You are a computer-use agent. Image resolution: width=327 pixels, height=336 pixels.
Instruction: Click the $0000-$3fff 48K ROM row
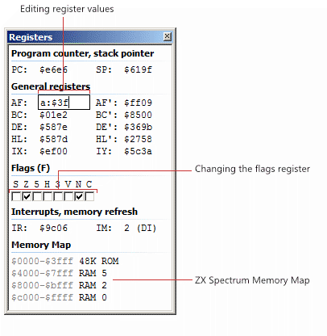65,261
